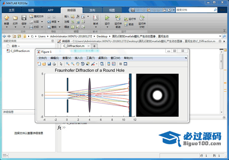Viewport: 229px width, 160px height.
Task: Switch to the 绘图 ribbon tab
Action: 31,10
